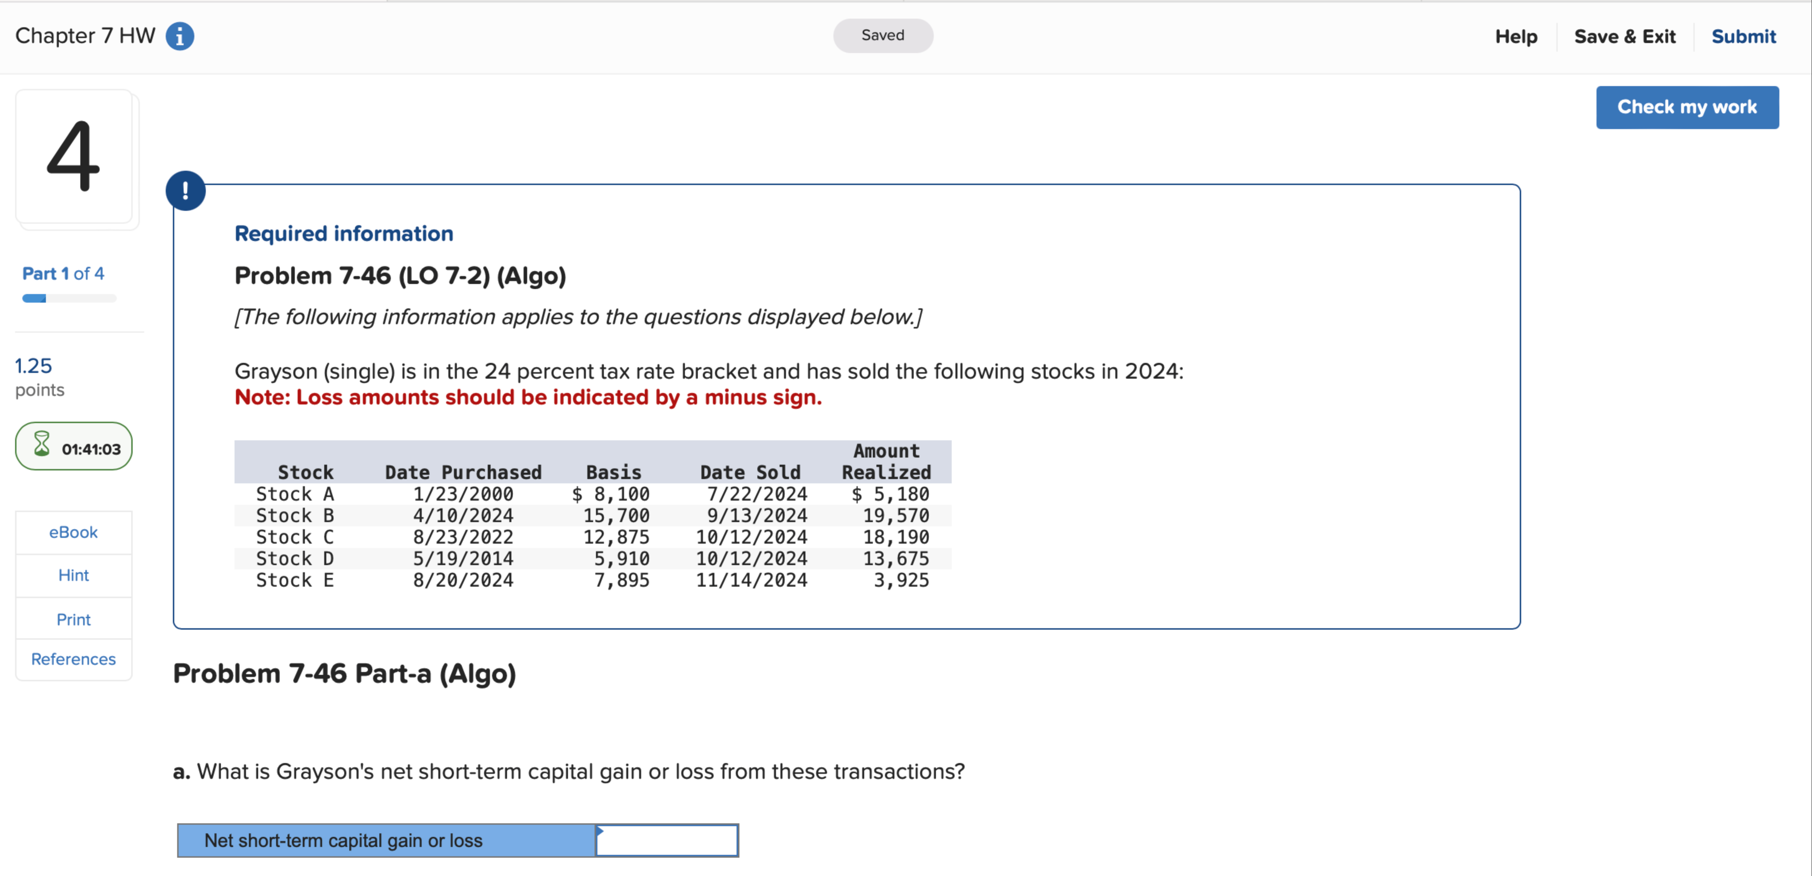Click the Check my work button
1812x876 pixels.
click(1688, 107)
